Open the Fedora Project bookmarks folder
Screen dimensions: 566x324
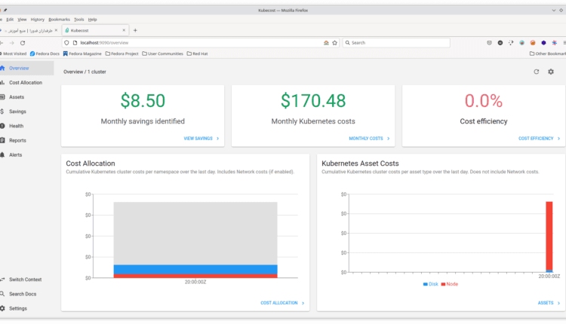point(123,53)
